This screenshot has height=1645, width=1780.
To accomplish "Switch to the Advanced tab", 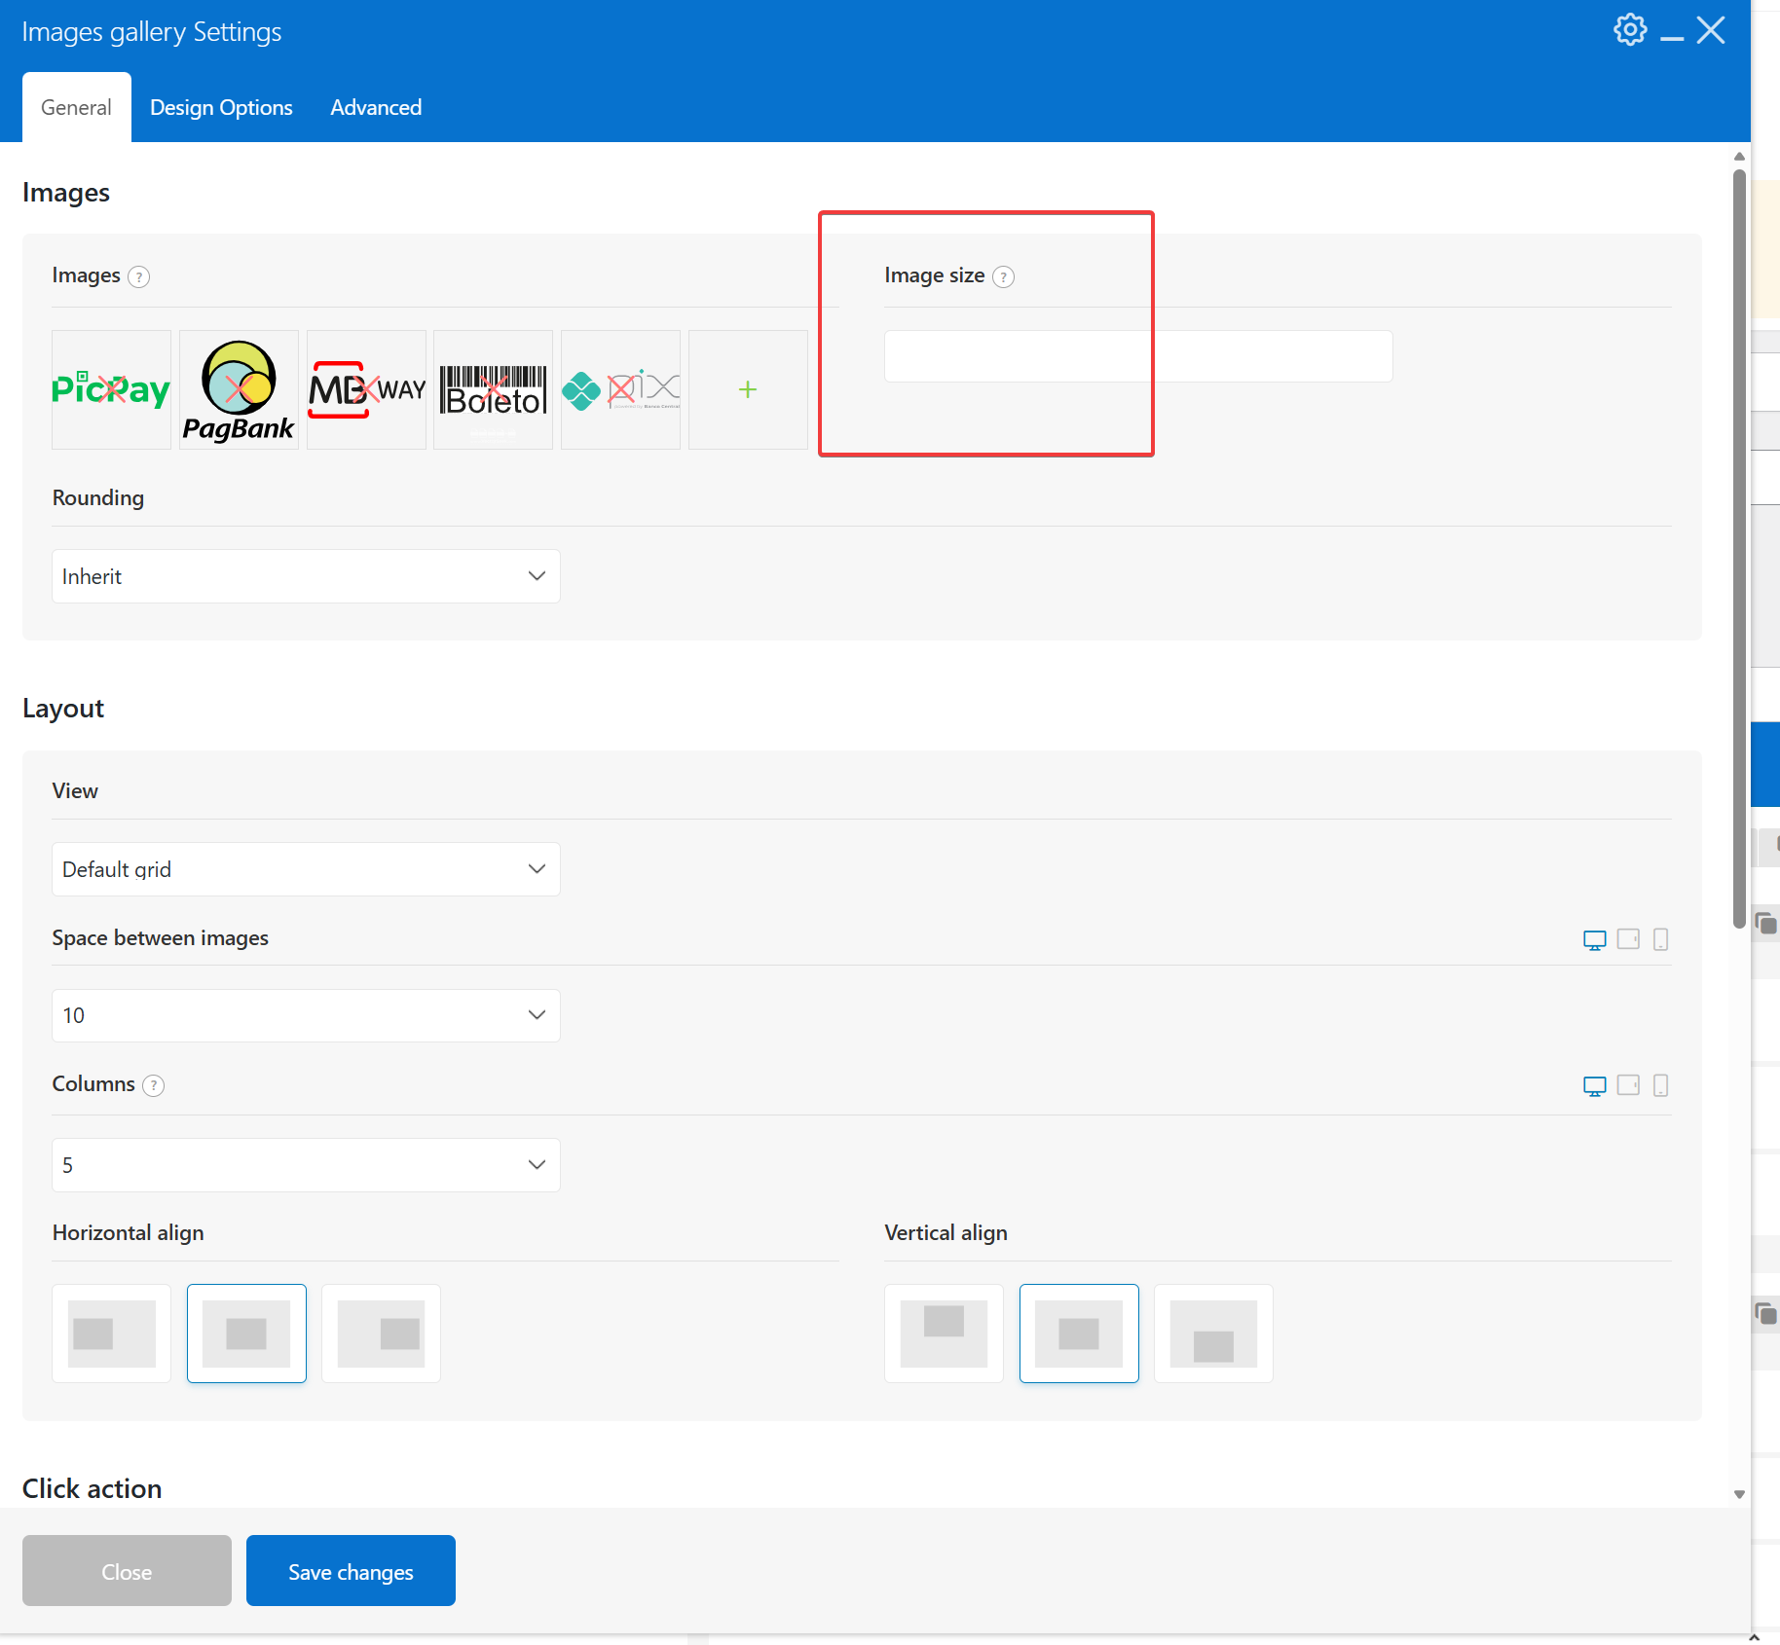I will tap(376, 108).
